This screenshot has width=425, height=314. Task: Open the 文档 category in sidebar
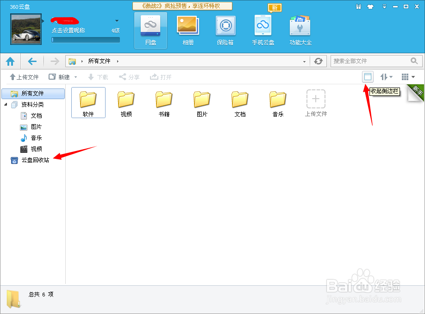(x=31, y=116)
